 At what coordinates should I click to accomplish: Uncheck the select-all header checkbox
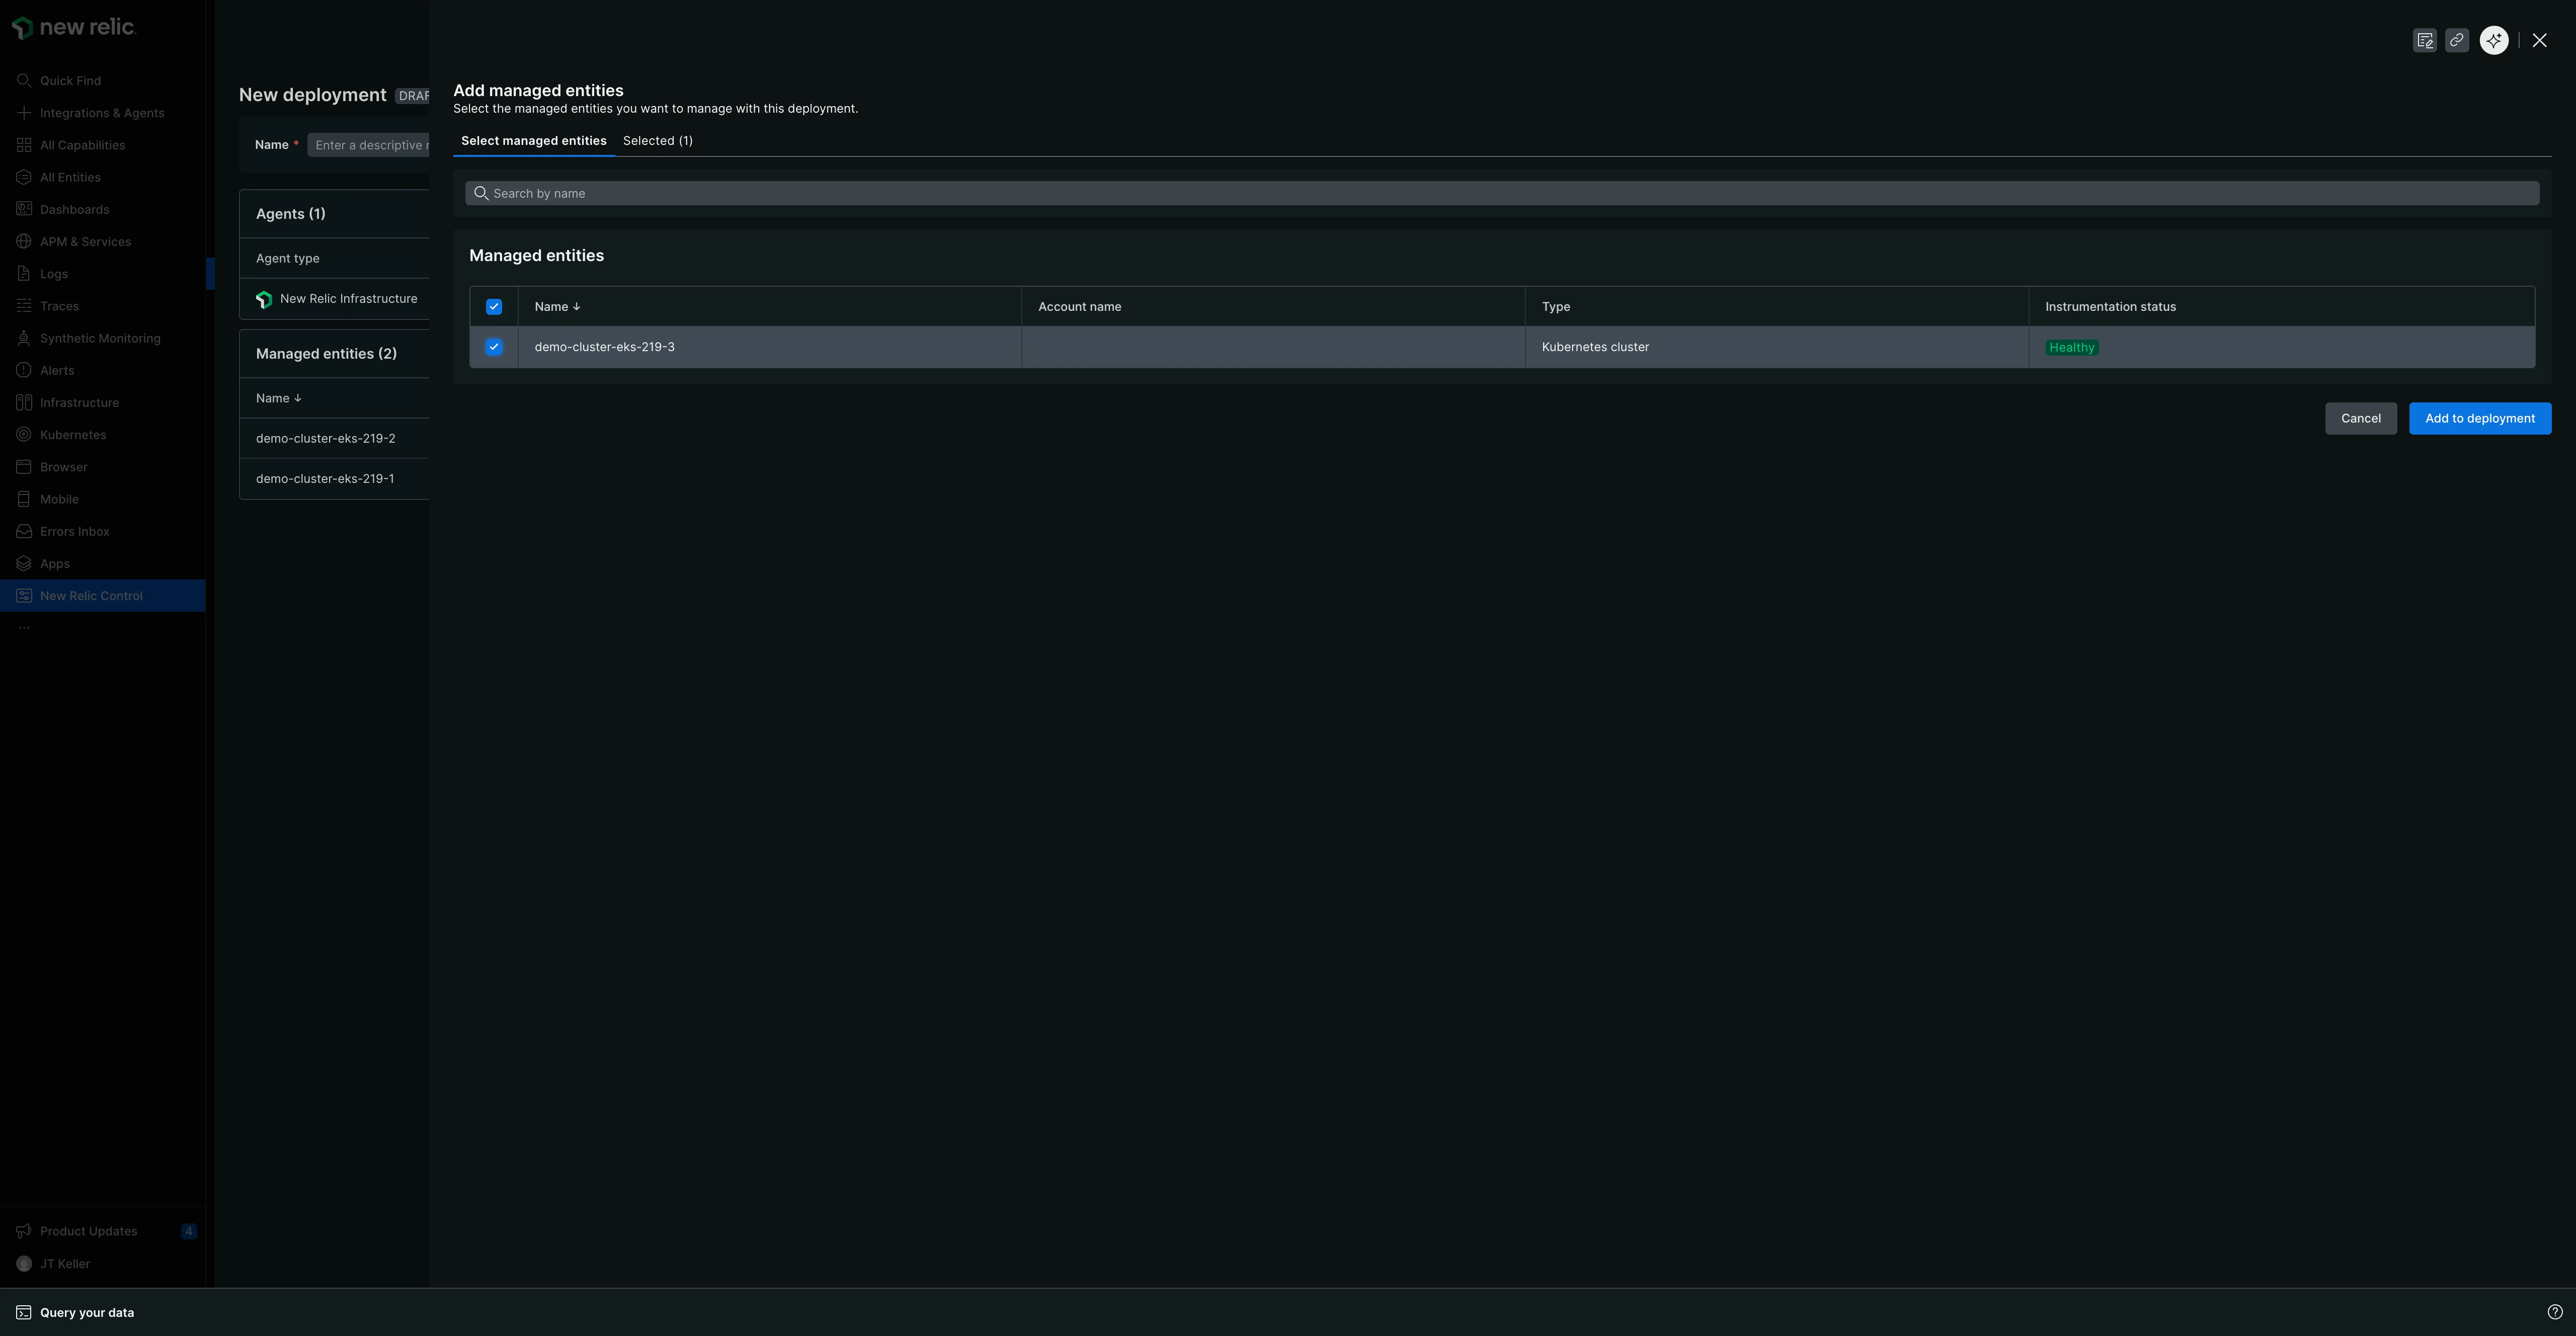tap(494, 307)
